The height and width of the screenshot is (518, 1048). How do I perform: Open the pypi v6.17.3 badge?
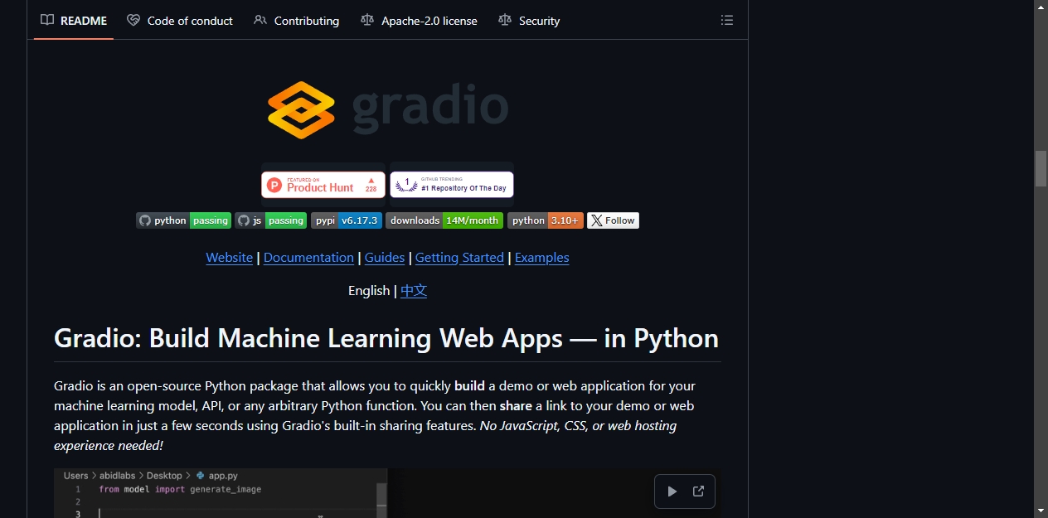(x=347, y=220)
